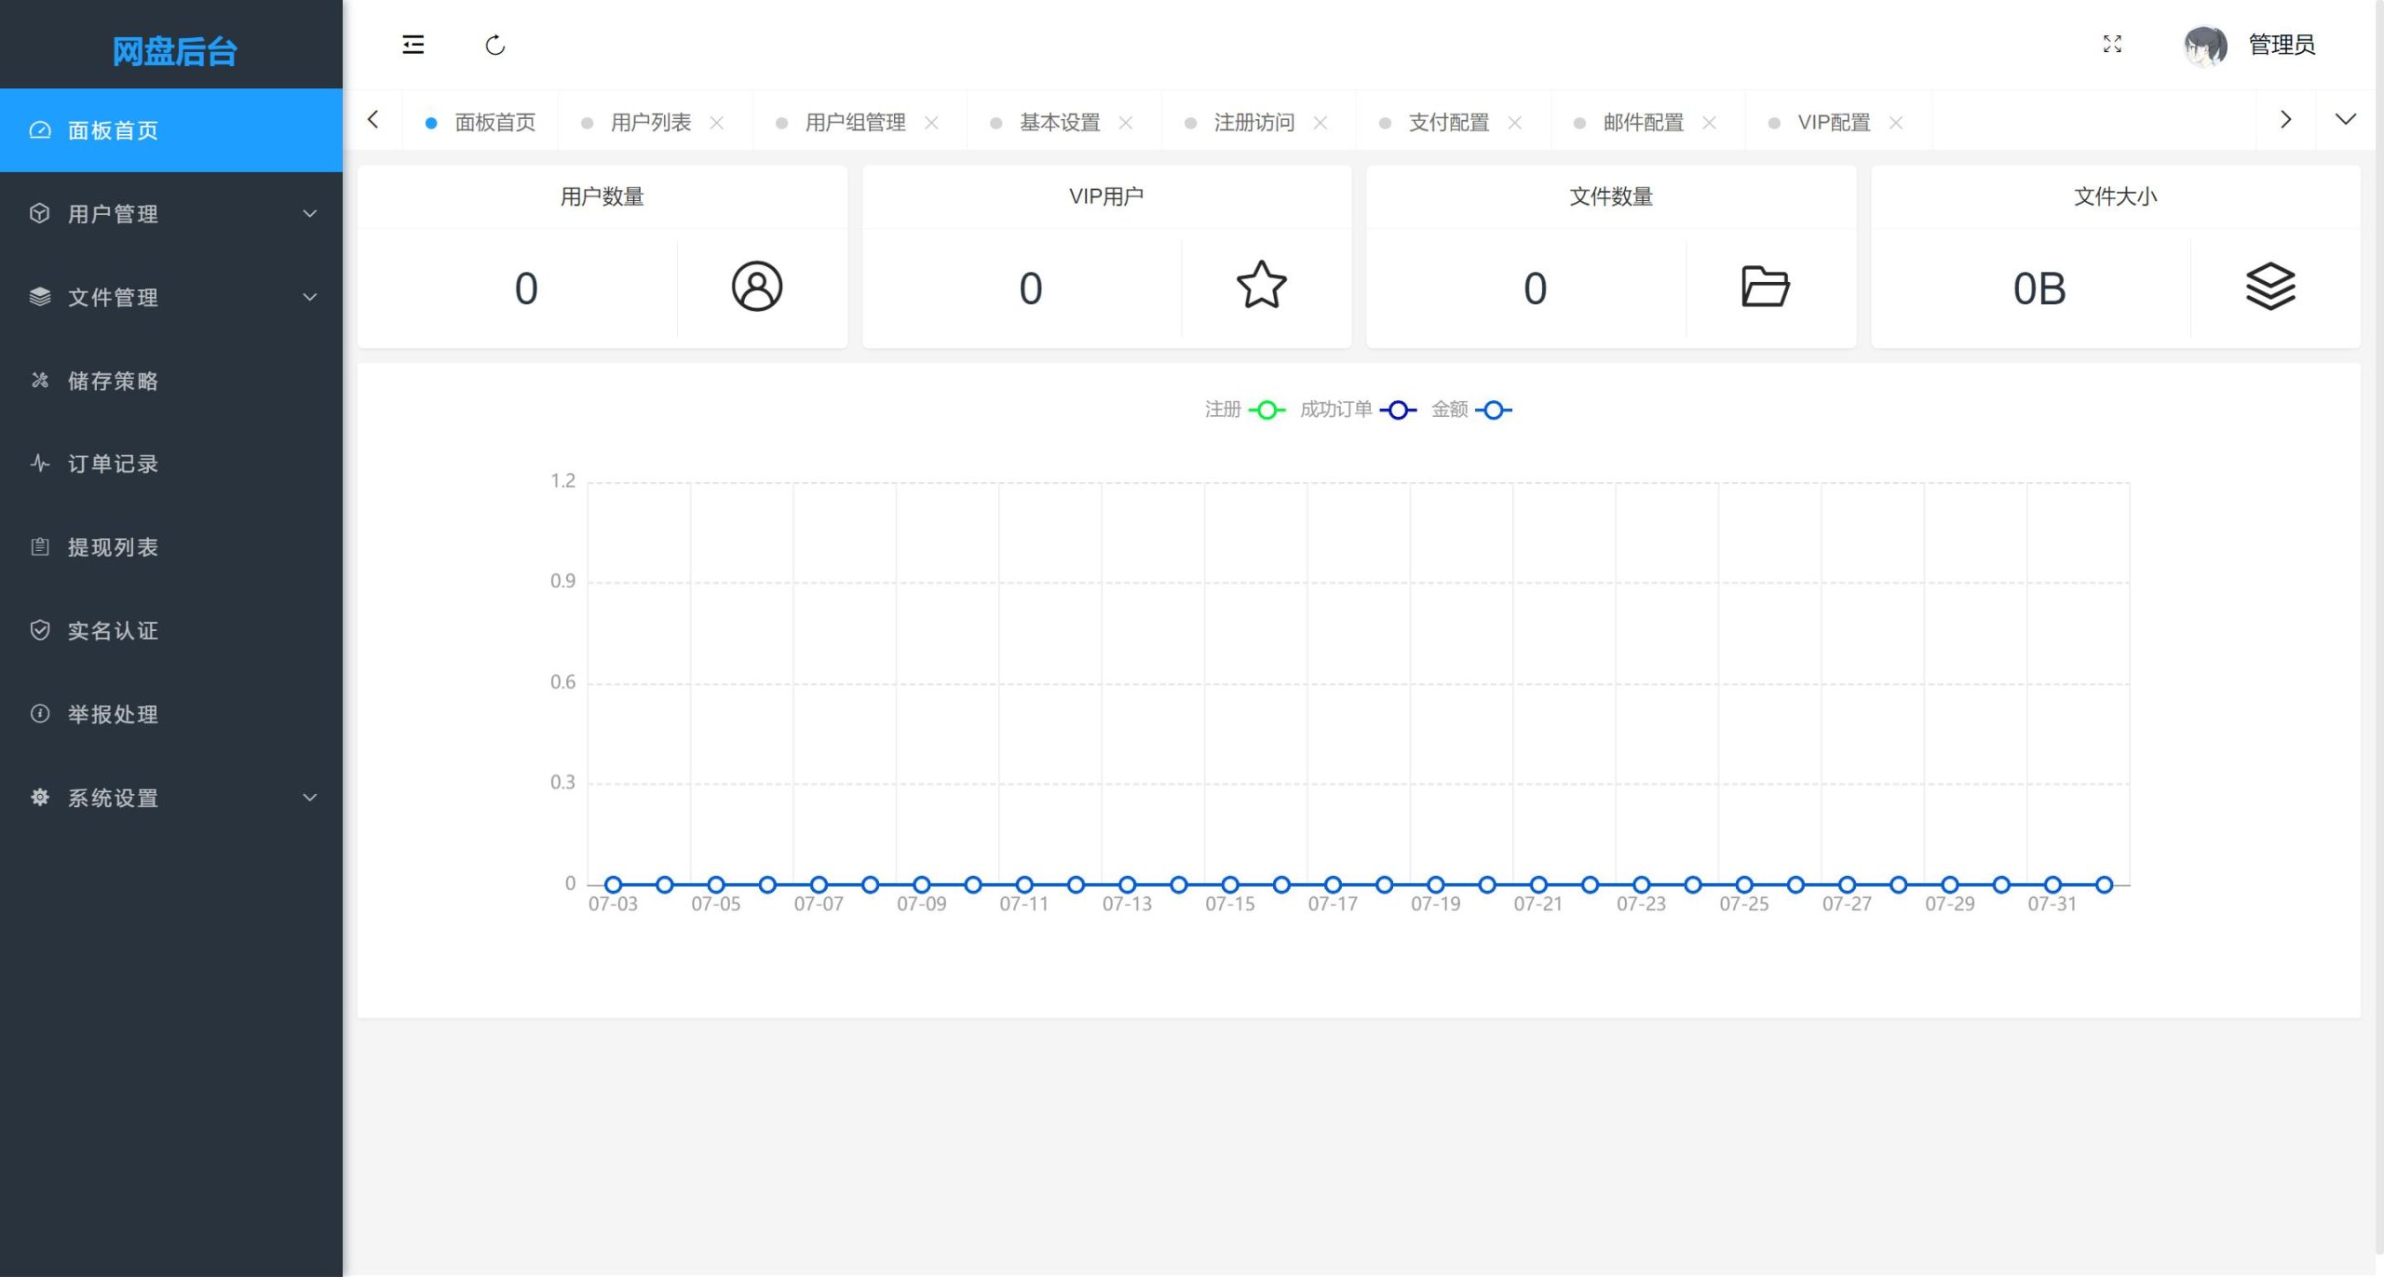Image resolution: width=2384 pixels, height=1277 pixels.
Task: Click the page vertical scrollbar
Action: [x=2379, y=628]
